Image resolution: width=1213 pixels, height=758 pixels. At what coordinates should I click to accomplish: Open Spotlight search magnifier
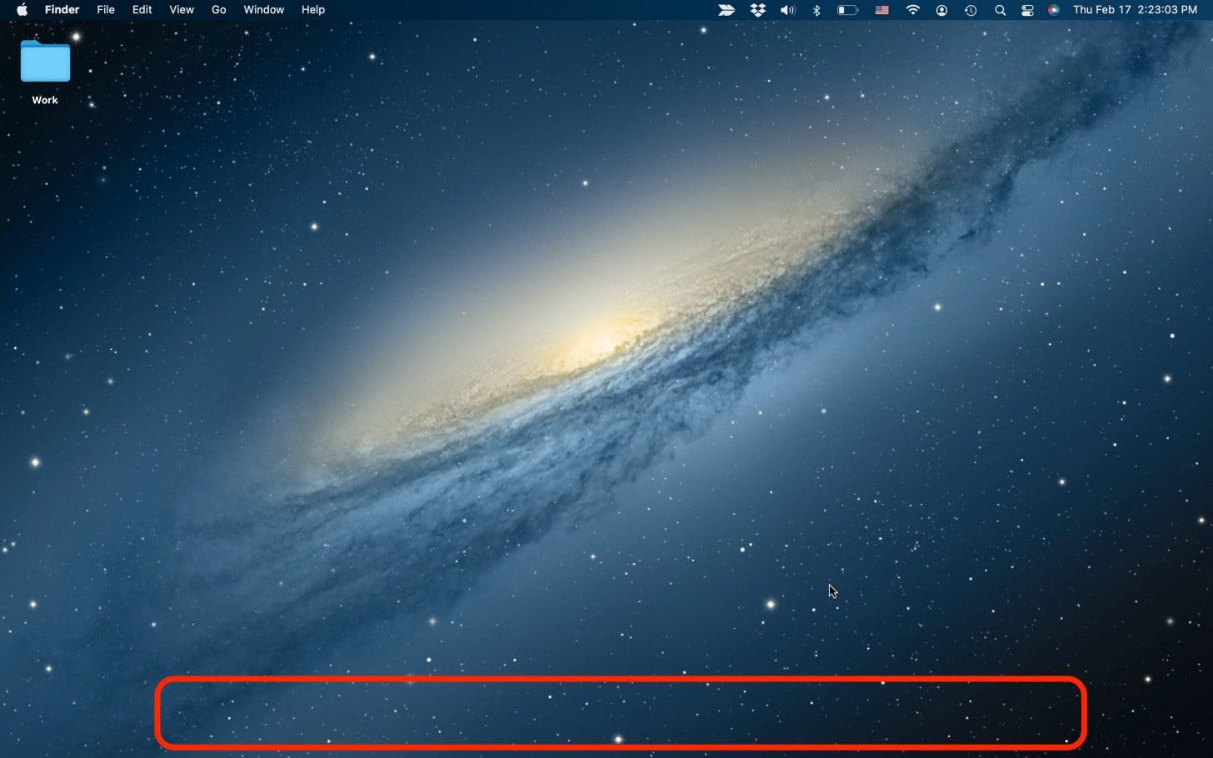coord(1000,10)
